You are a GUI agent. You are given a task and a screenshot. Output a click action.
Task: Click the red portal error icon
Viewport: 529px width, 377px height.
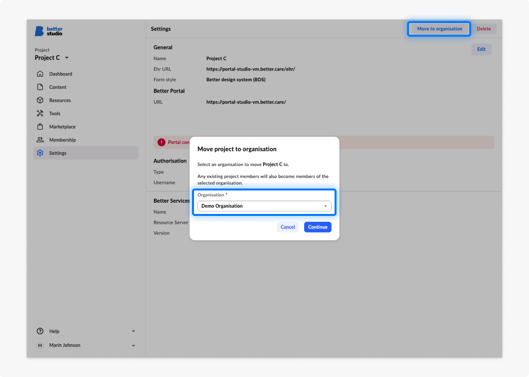click(x=162, y=142)
